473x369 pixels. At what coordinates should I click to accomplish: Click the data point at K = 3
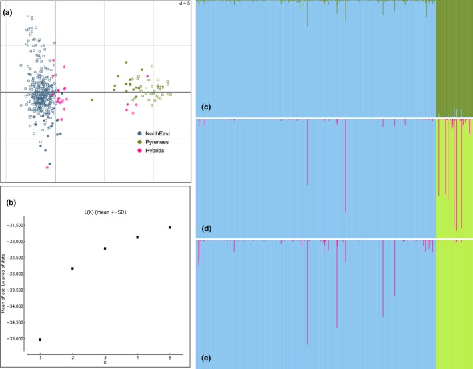tap(105, 248)
